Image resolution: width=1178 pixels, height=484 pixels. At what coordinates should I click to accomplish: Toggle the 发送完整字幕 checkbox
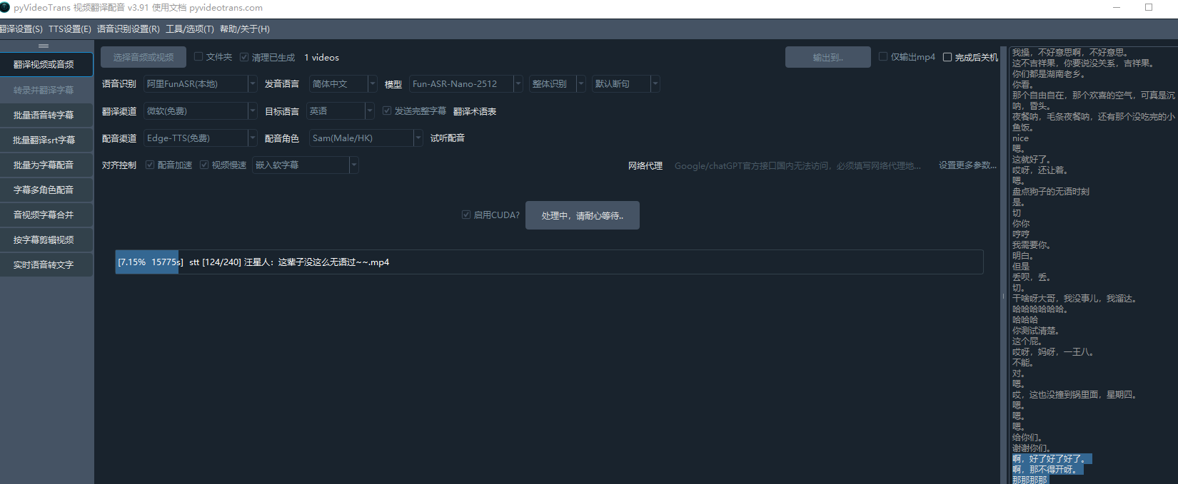click(x=387, y=110)
